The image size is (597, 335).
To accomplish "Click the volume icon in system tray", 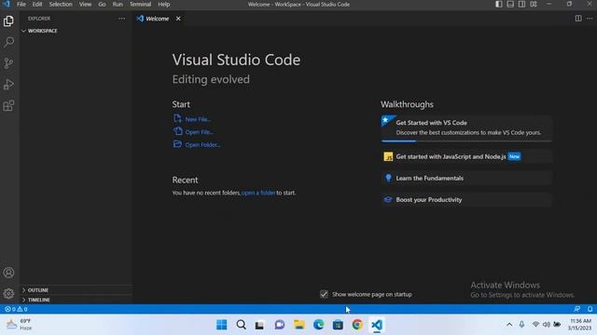I will click(547, 325).
